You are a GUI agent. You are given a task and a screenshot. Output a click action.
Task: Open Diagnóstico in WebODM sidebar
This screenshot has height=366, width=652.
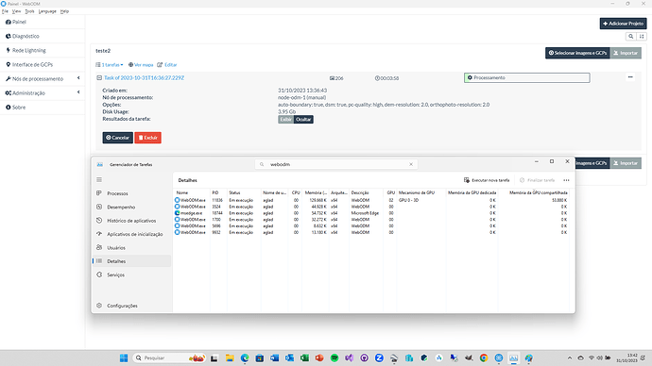click(x=23, y=36)
